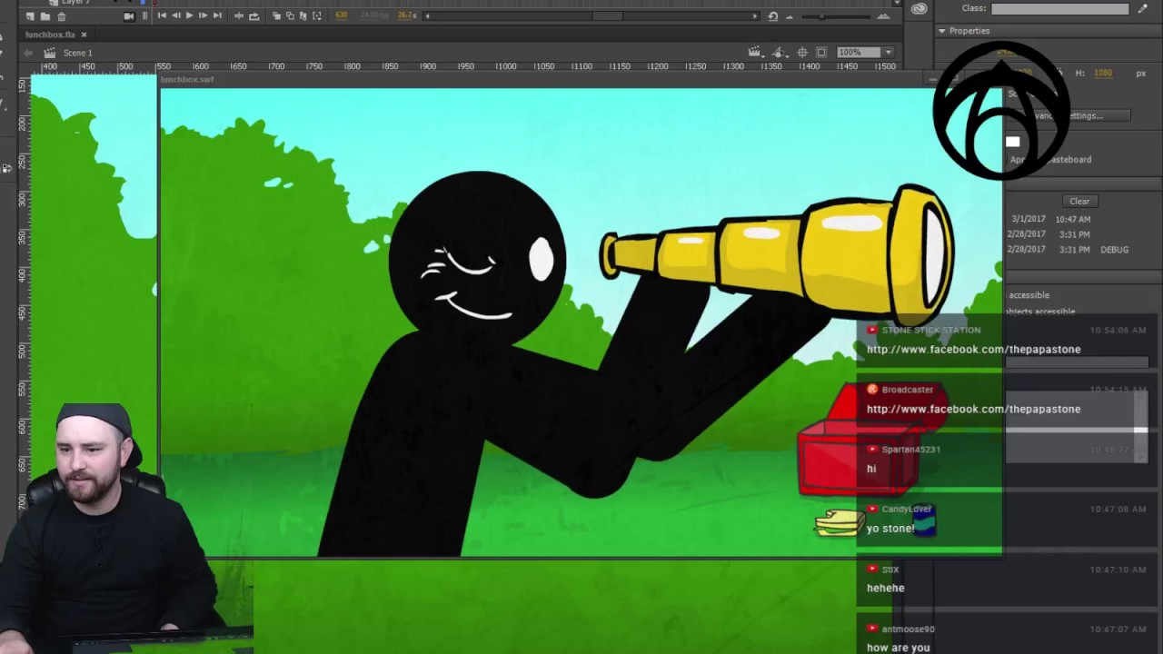Screen dimensions: 1163x654
Task: Select Scene 1 in edit bar
Action: (78, 53)
